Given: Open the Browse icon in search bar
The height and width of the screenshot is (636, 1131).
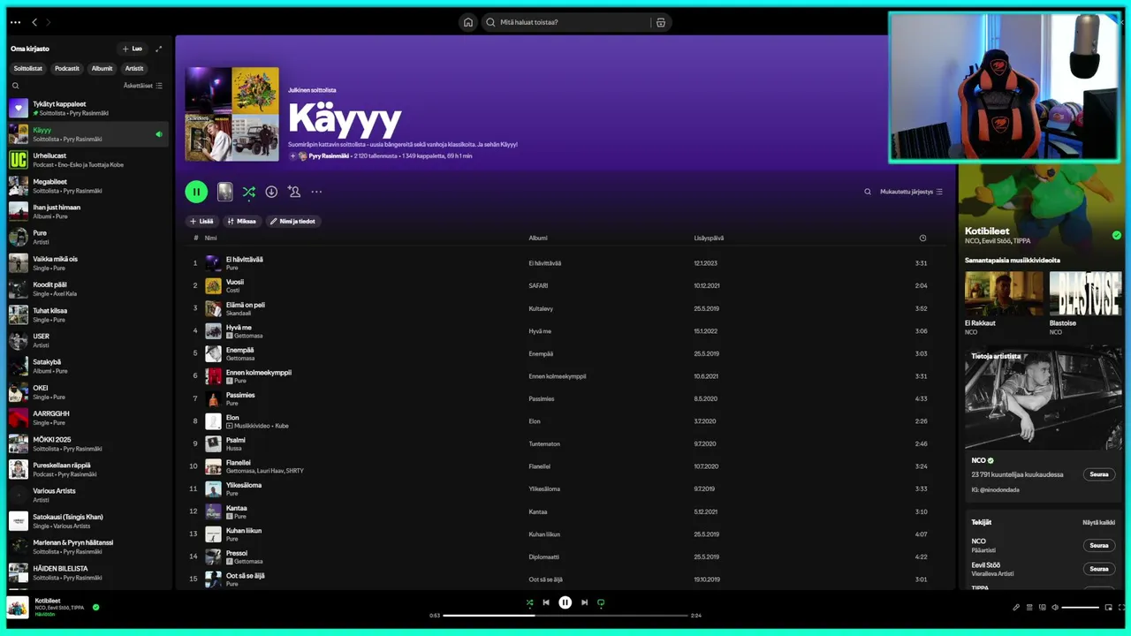Looking at the screenshot, I should (660, 22).
